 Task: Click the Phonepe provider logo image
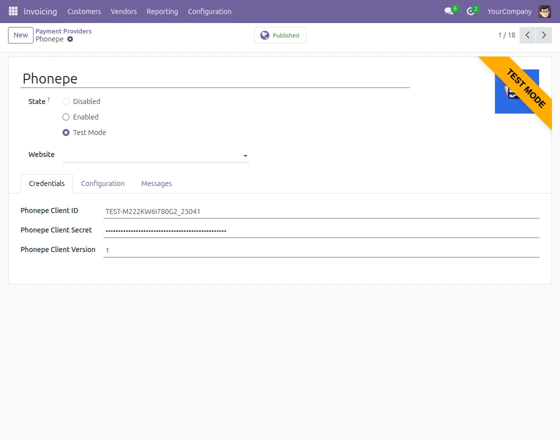pyautogui.click(x=516, y=90)
